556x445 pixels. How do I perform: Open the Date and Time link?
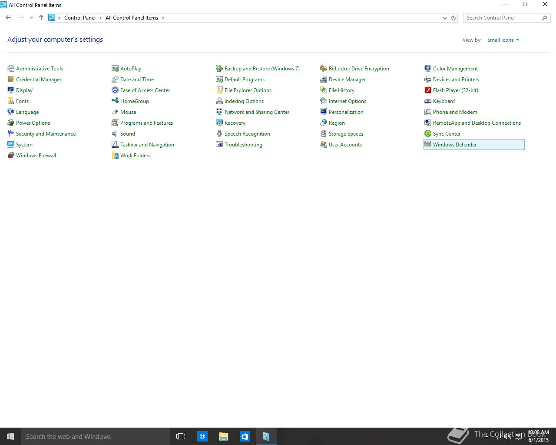[137, 80]
